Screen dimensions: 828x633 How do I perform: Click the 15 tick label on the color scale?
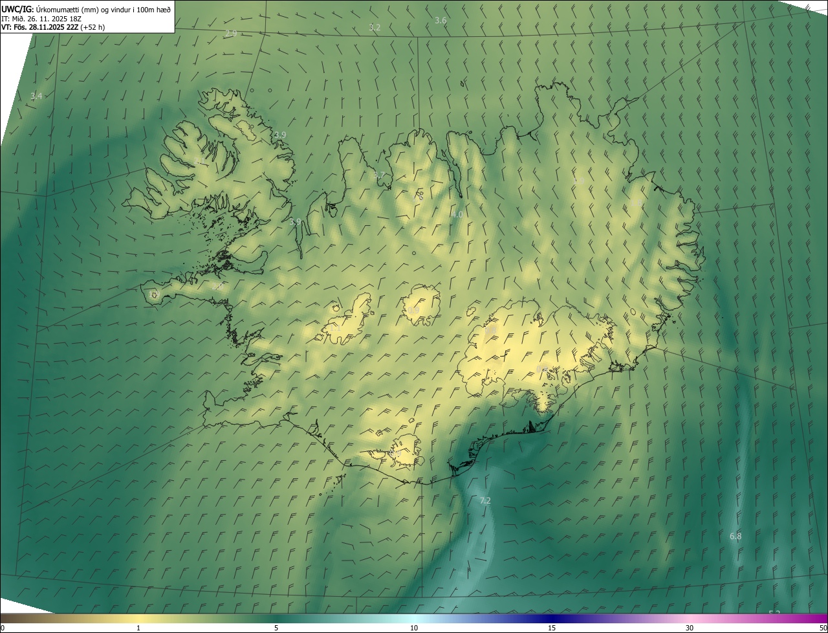pyautogui.click(x=552, y=628)
